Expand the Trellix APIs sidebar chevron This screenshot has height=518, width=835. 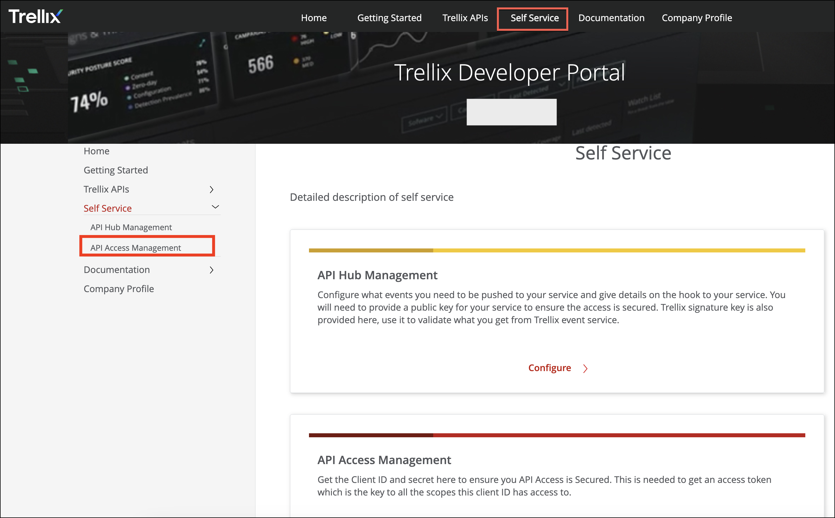[x=212, y=189]
